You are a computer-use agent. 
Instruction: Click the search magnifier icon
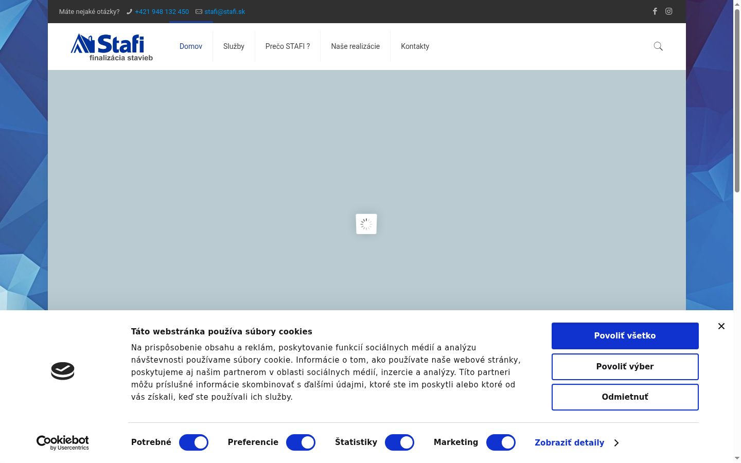tap(658, 46)
